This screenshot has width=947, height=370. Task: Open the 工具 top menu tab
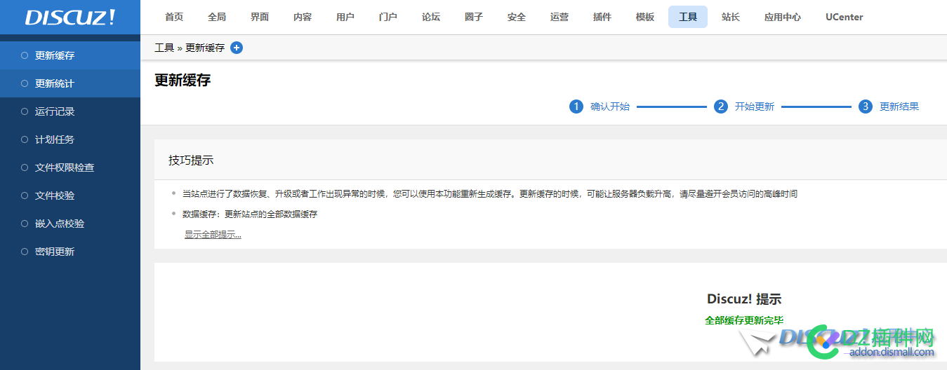tap(688, 17)
